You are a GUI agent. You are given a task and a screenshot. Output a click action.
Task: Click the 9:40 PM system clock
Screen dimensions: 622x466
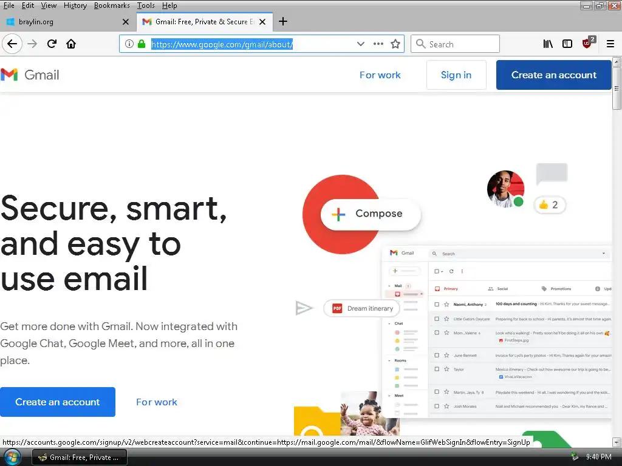tap(598, 457)
